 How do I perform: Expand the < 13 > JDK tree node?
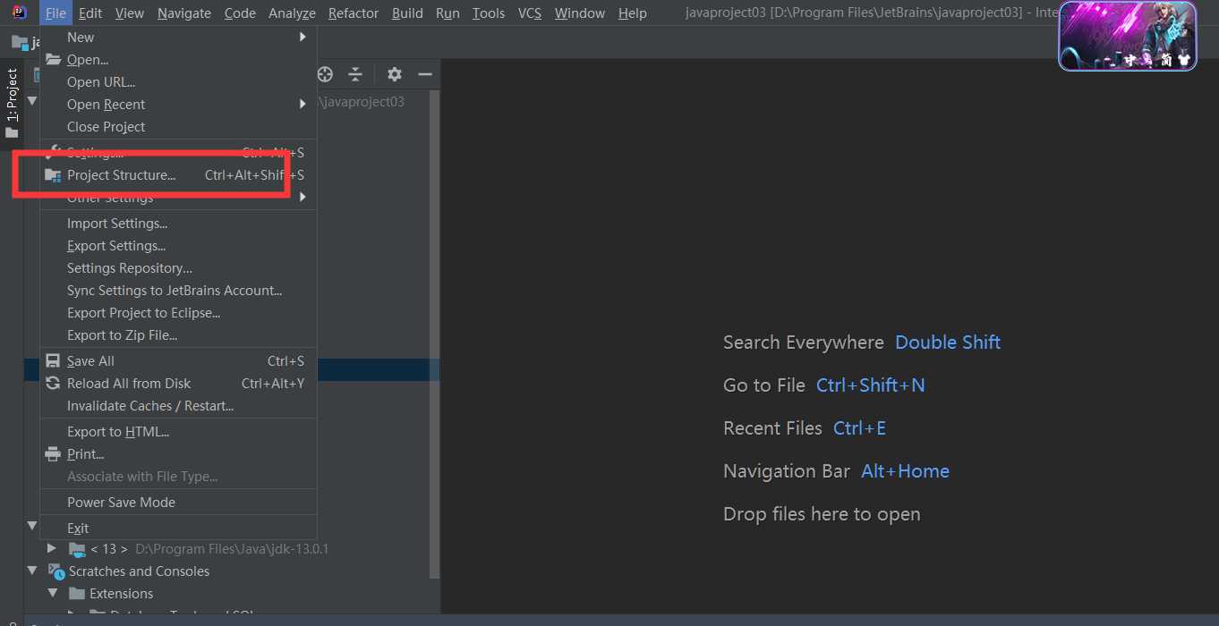[52, 548]
